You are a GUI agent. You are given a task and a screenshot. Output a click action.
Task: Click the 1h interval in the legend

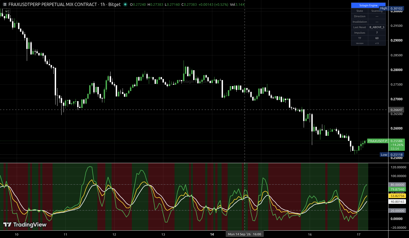(103, 4)
